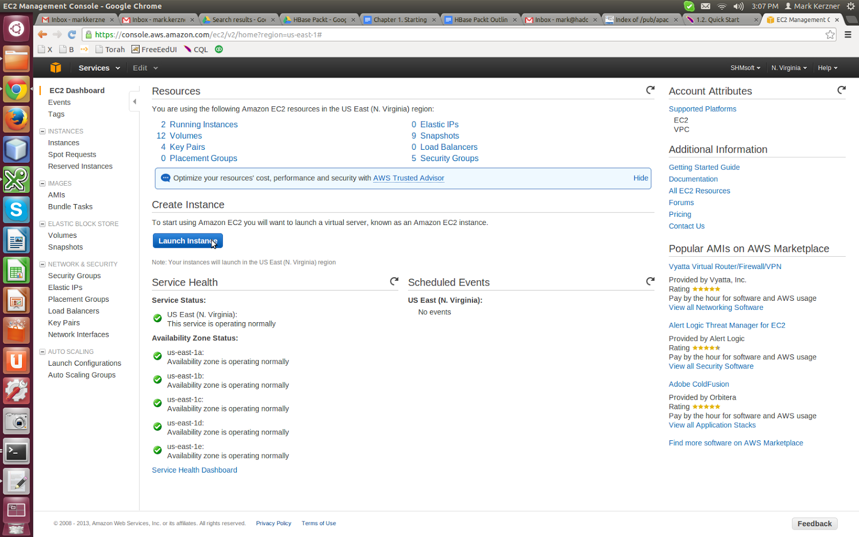
Task: Open the Help dropdown menu
Action: [x=827, y=68]
